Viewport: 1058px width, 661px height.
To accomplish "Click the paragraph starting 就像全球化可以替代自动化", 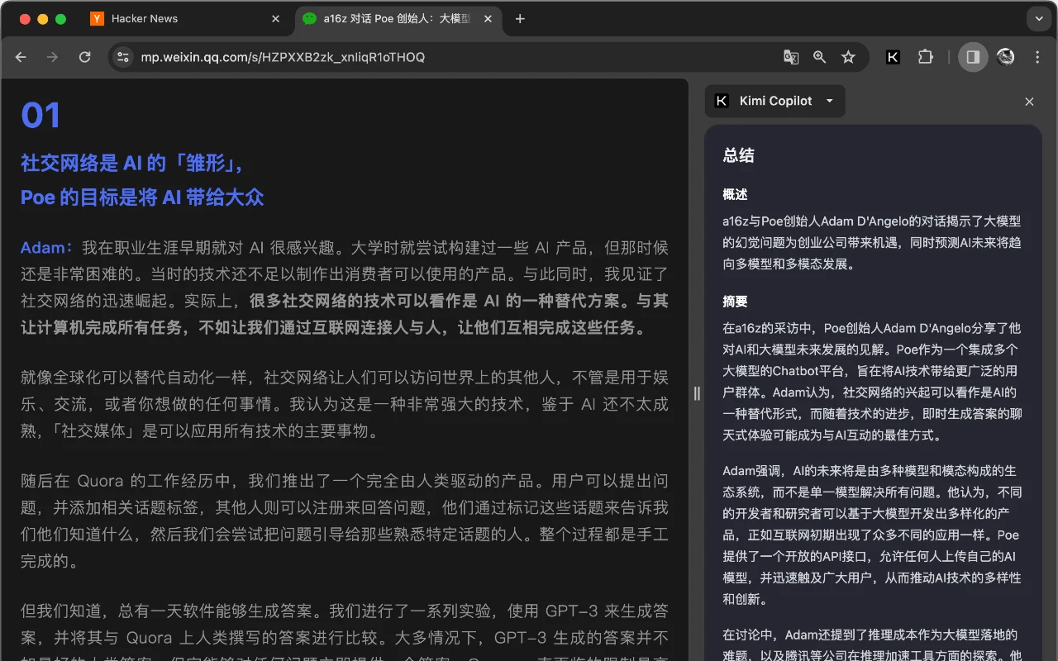I will pos(345,404).
